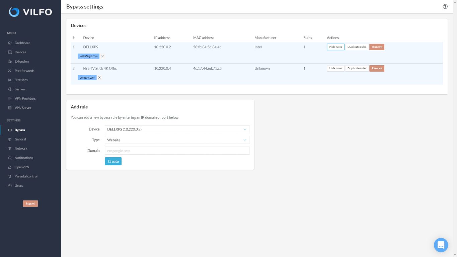Viewport: 457px width, 257px height.
Task: Click the Devices monitor icon in sidebar
Action: 10,52
